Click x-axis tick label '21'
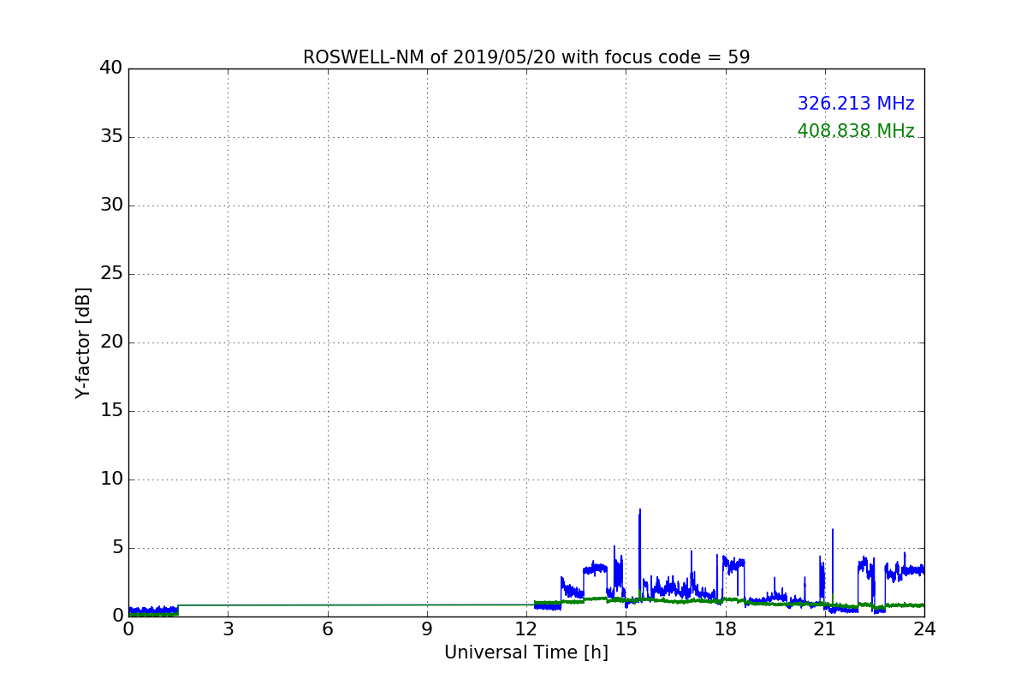1027x685 pixels. point(825,629)
